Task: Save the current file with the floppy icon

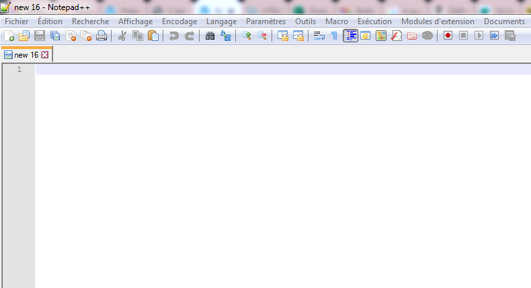Action: 40,36
